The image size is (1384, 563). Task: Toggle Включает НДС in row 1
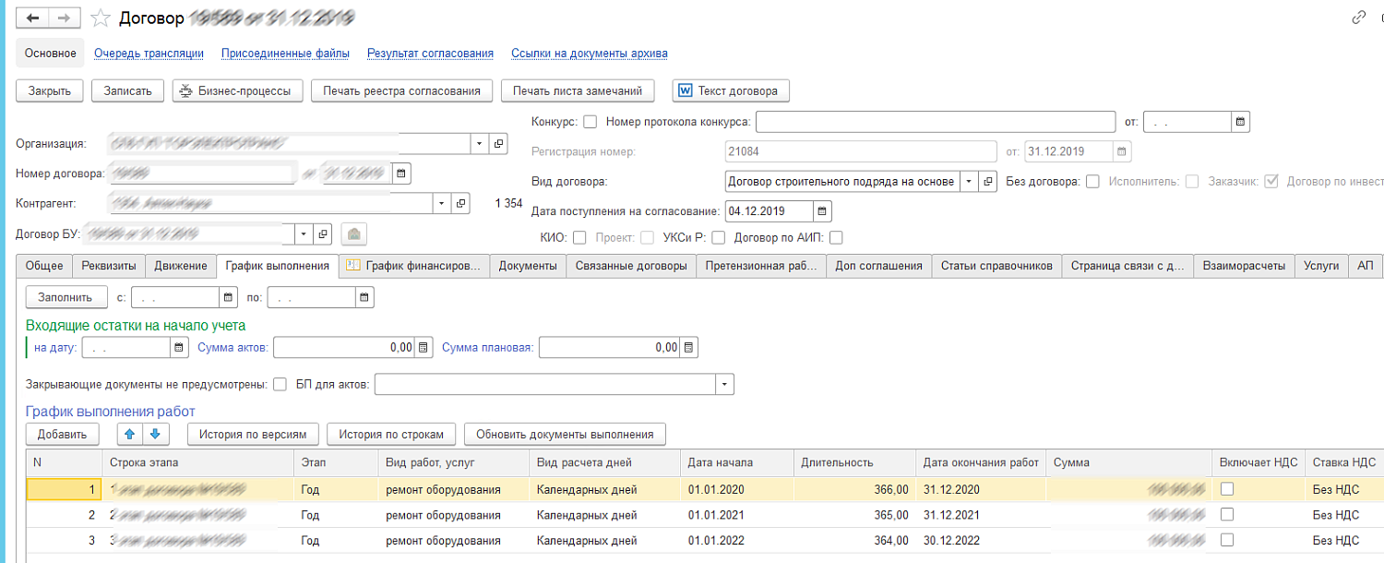click(1226, 489)
